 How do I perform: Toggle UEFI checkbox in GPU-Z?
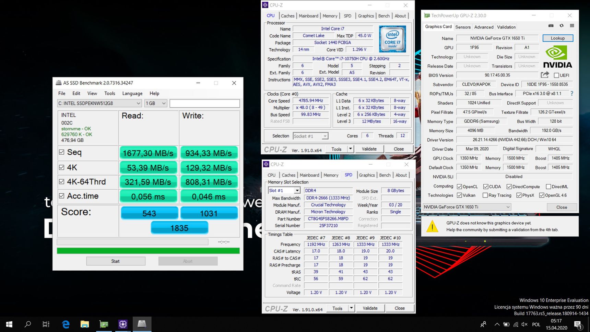point(556,75)
